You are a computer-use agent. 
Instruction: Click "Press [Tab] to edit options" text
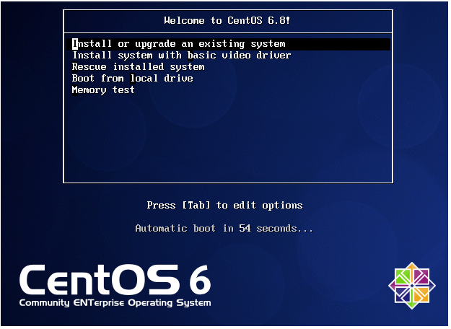click(x=224, y=206)
